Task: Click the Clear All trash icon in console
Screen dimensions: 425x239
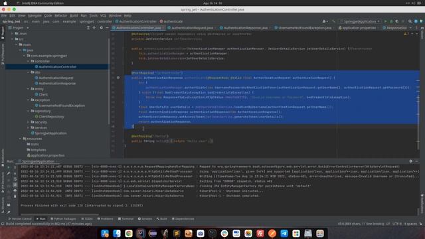Action: [x=15, y=197]
